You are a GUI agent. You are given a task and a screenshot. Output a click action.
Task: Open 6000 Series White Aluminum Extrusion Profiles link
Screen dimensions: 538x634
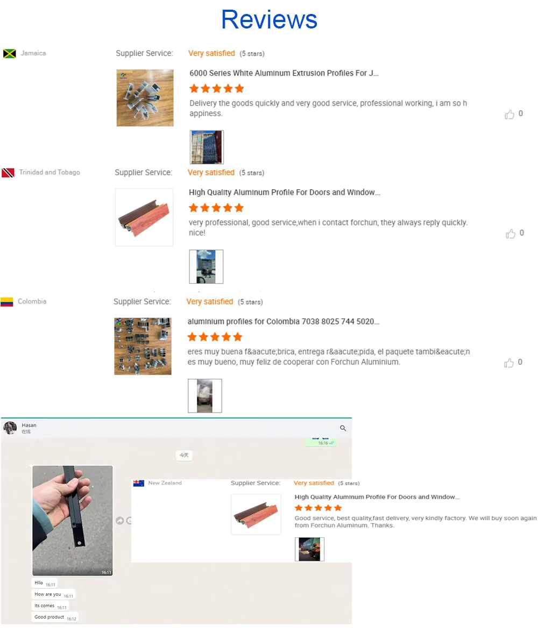point(284,73)
